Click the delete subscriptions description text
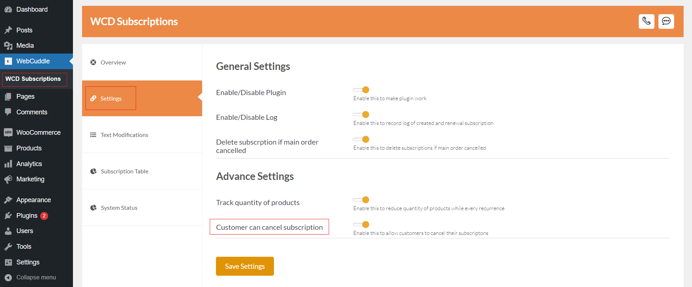The image size is (692, 287). tap(420, 148)
